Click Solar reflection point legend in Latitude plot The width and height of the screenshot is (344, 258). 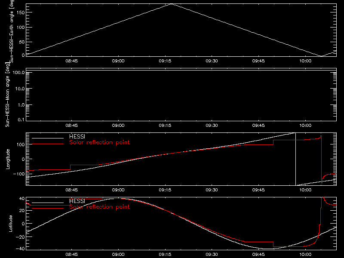[x=99, y=207]
